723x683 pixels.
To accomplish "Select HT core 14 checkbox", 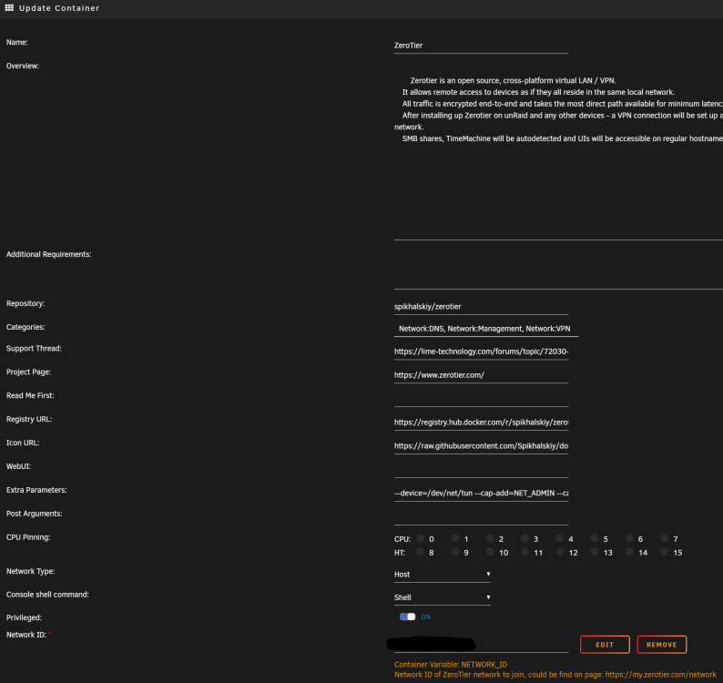I will point(629,552).
